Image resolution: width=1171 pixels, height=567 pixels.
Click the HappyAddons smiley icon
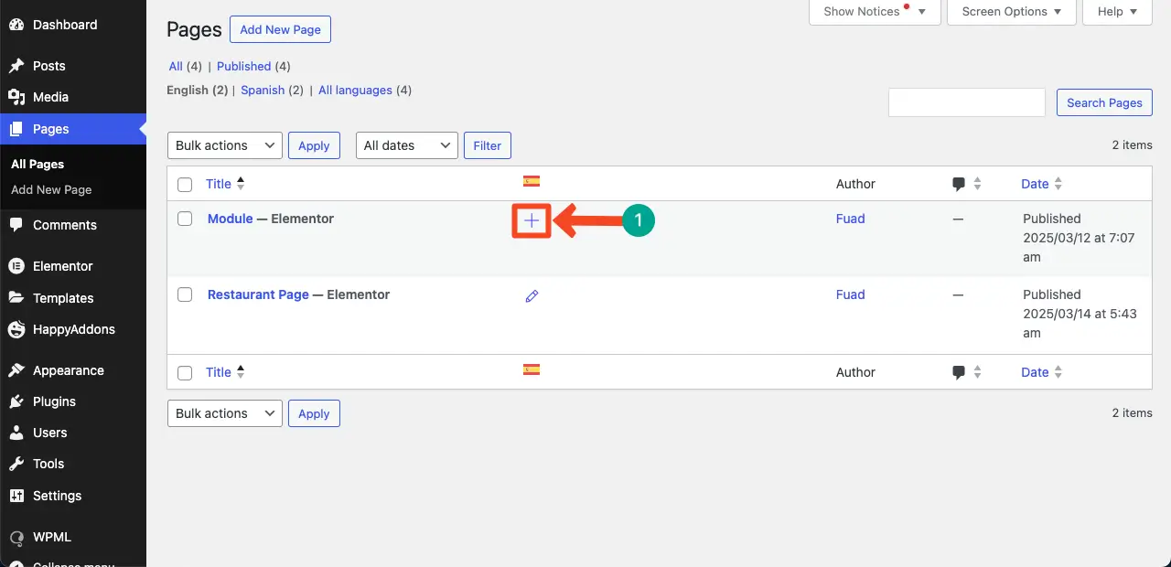(16, 329)
